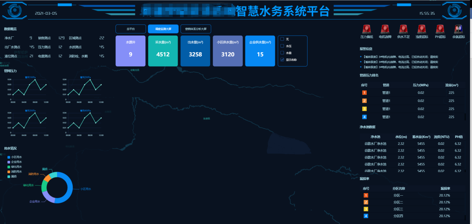The image size is (472, 224).
Task: Click the 浊度超标 alarm light icon
Action: tap(422, 29)
